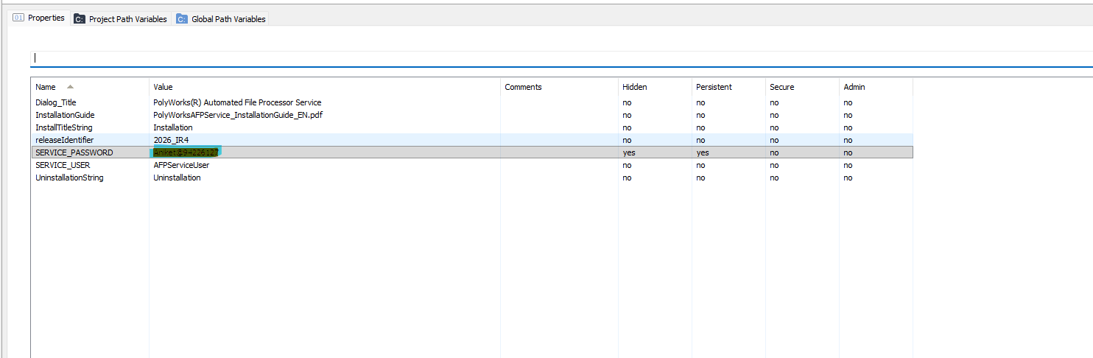Select the InstallTitleString property name
1093x358 pixels.
click(x=64, y=127)
